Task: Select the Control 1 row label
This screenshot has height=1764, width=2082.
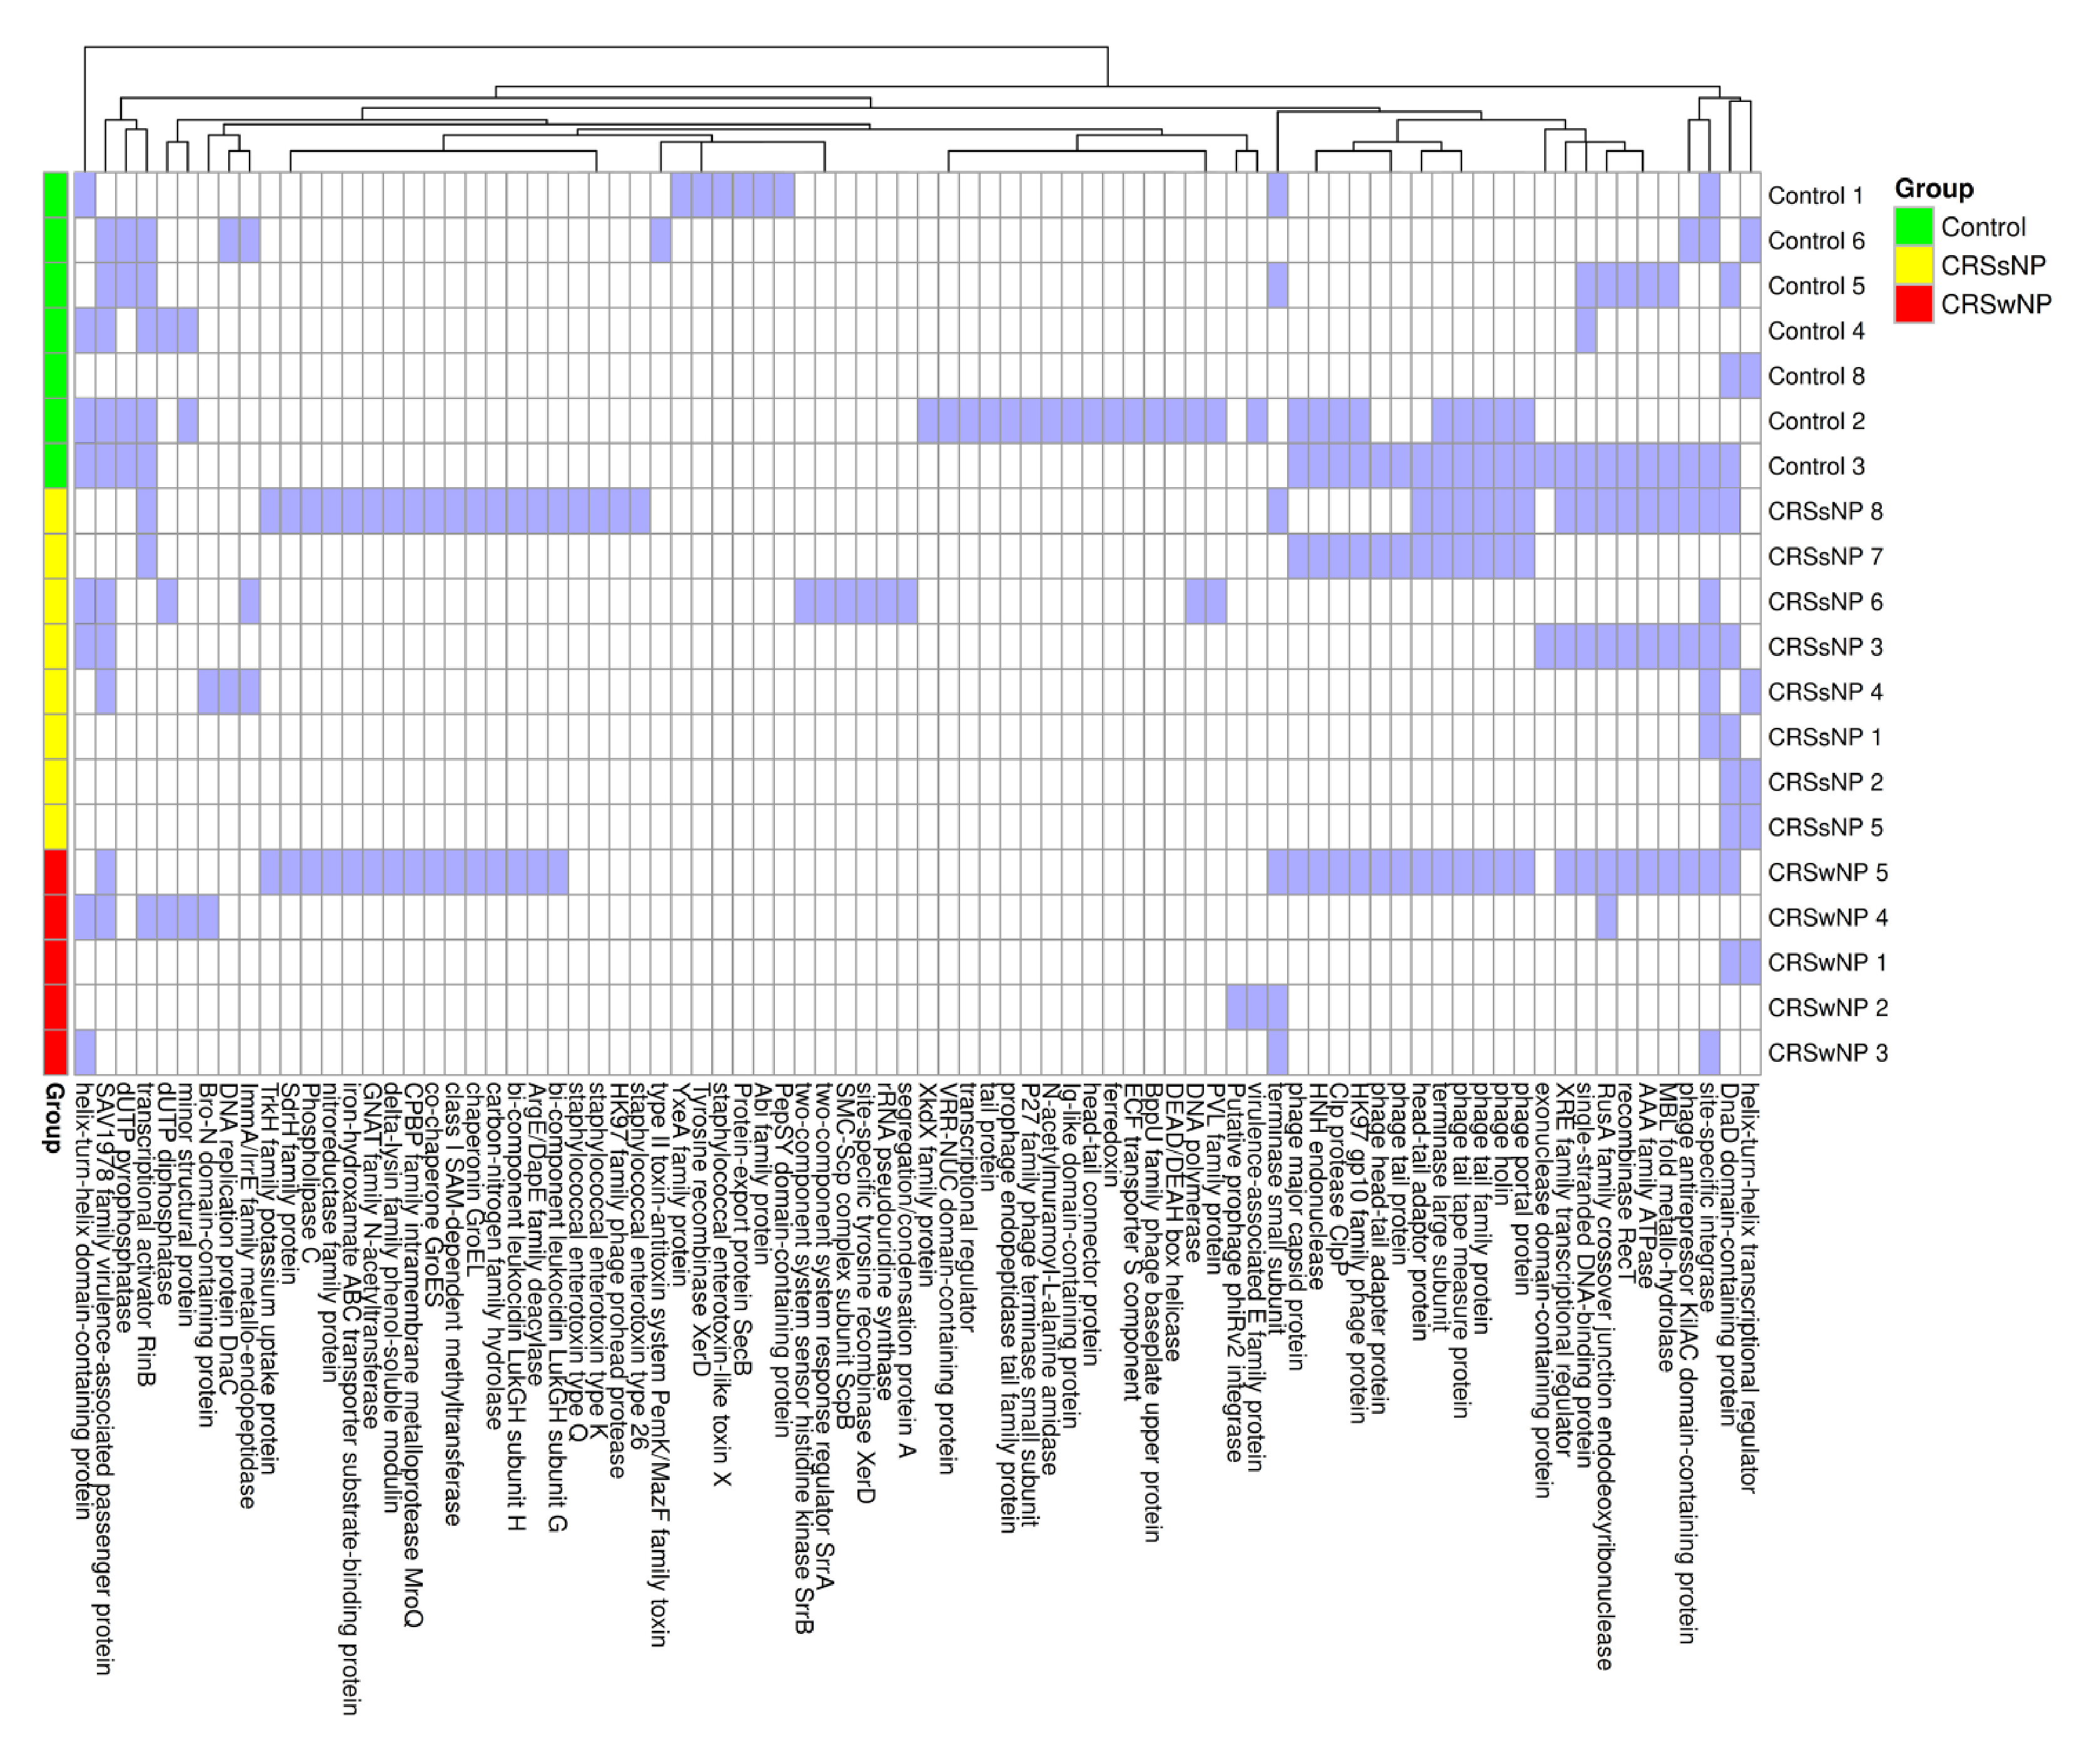Action: click(1815, 195)
